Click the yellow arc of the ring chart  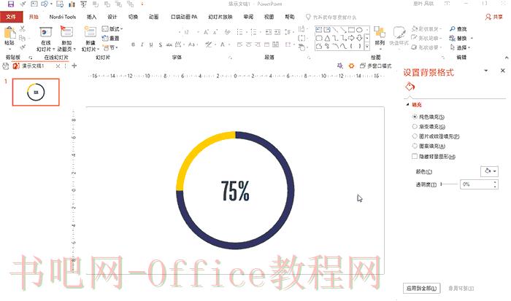point(196,150)
